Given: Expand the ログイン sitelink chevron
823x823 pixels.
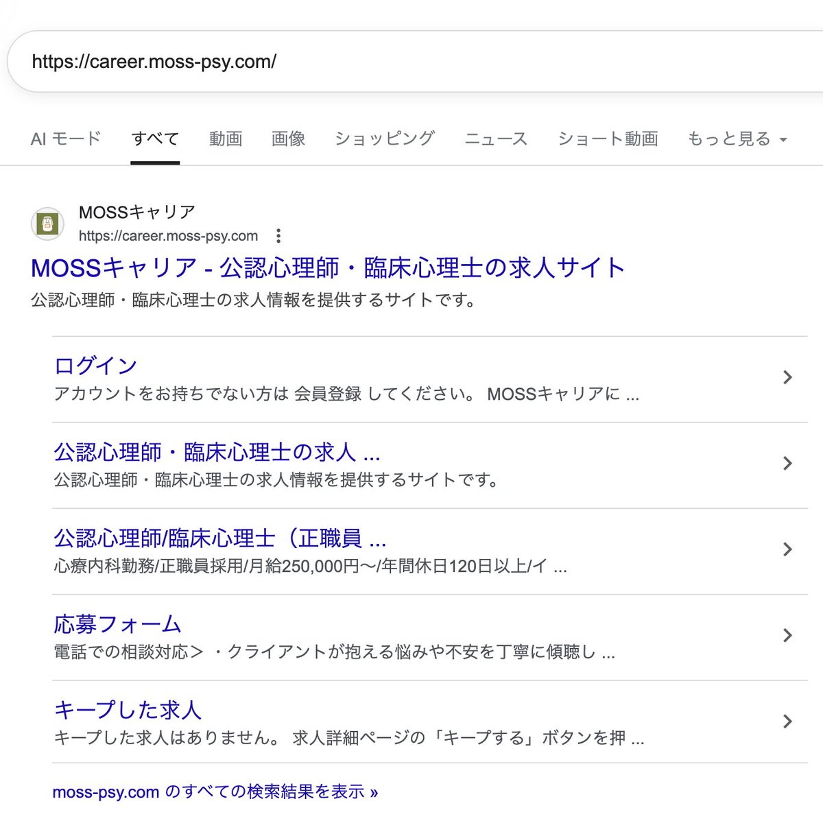Looking at the screenshot, I should (787, 377).
